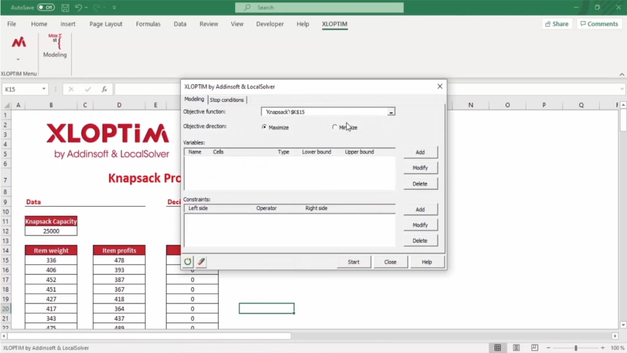The image size is (627, 353).
Task: Open the Review ribbon tab
Action: click(x=209, y=24)
